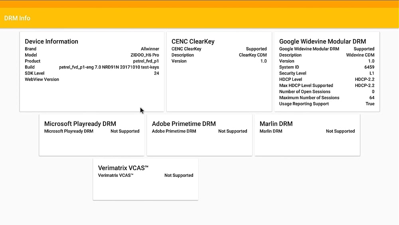The image size is (399, 225).
Task: Select the Build string ending test-keys
Action: coord(109,67)
